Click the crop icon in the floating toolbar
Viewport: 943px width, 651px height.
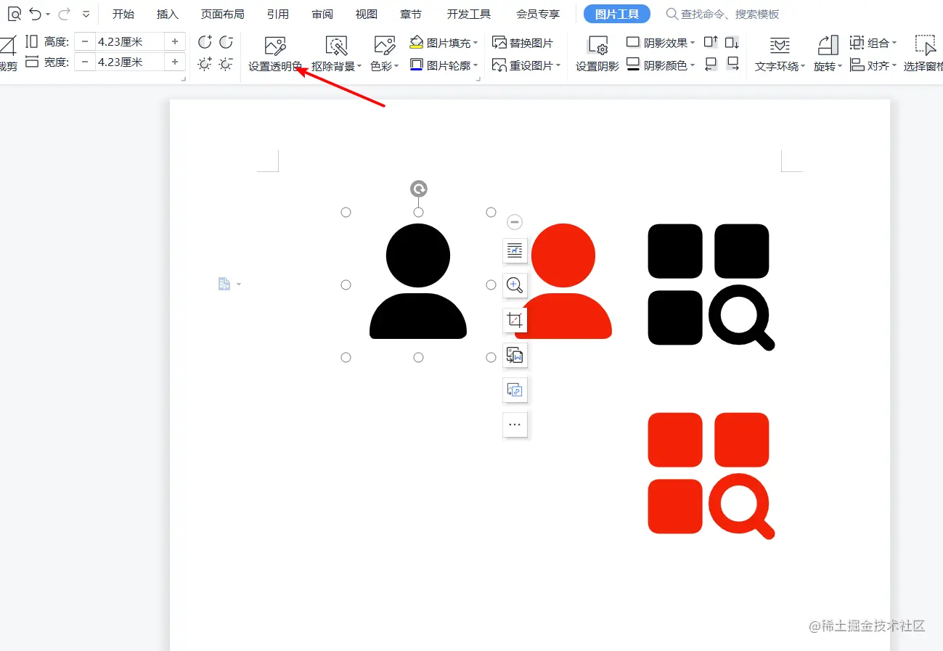point(515,320)
